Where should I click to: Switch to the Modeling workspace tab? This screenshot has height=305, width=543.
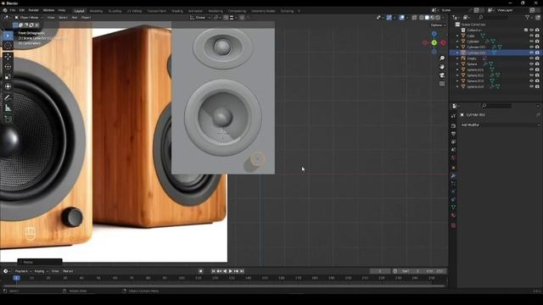[x=96, y=11]
